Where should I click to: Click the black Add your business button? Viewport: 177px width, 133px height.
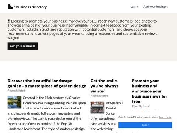point(22,46)
